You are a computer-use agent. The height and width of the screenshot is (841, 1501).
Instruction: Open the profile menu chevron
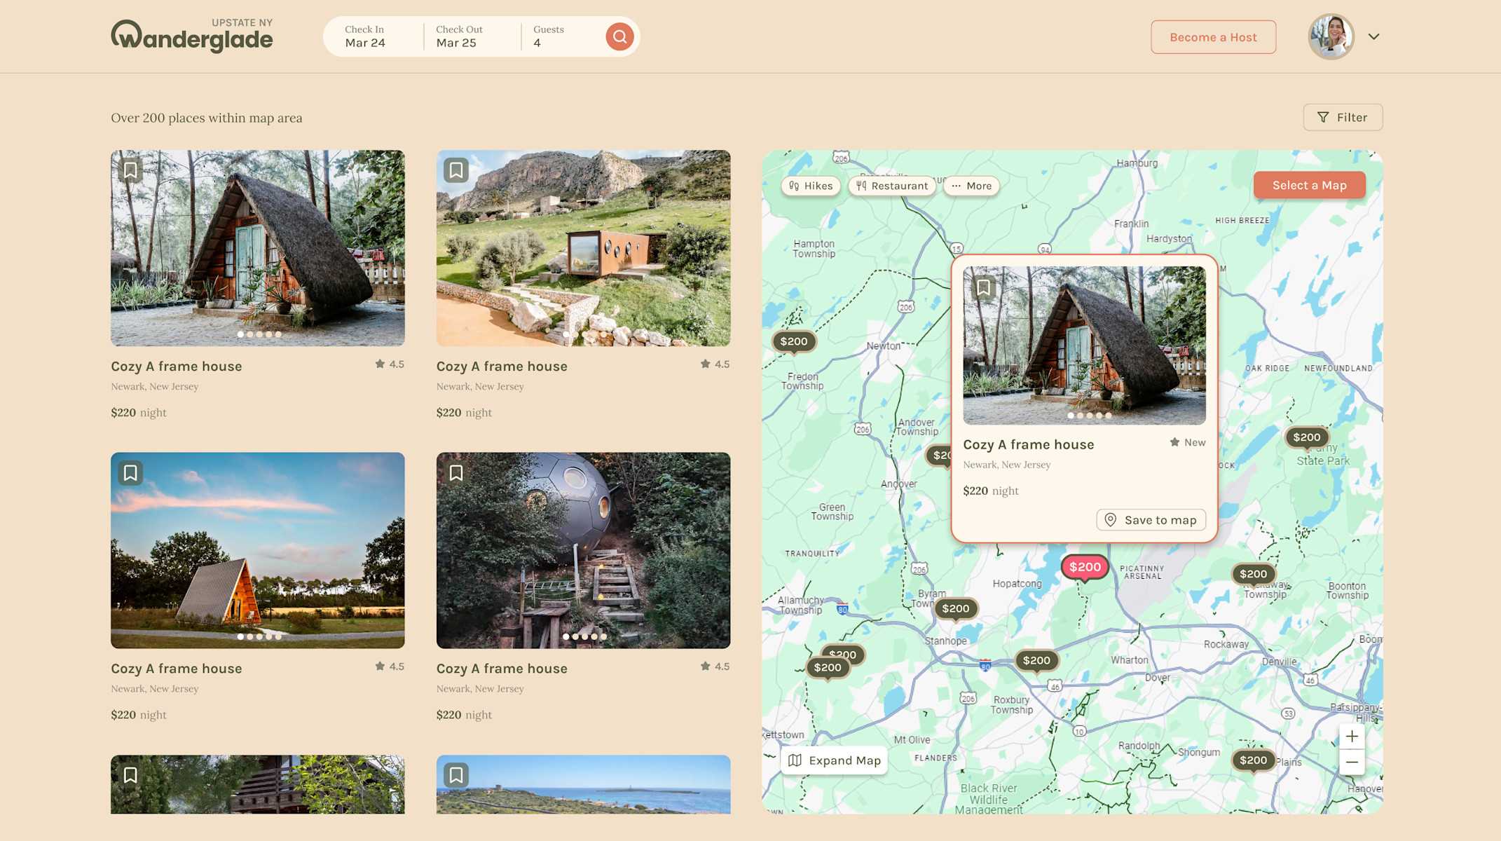[1373, 37]
